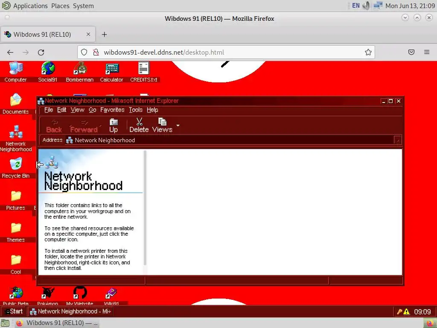Launch the Bomberman desktop shortcut
Viewport: 437px width, 328px height.
pos(80,72)
